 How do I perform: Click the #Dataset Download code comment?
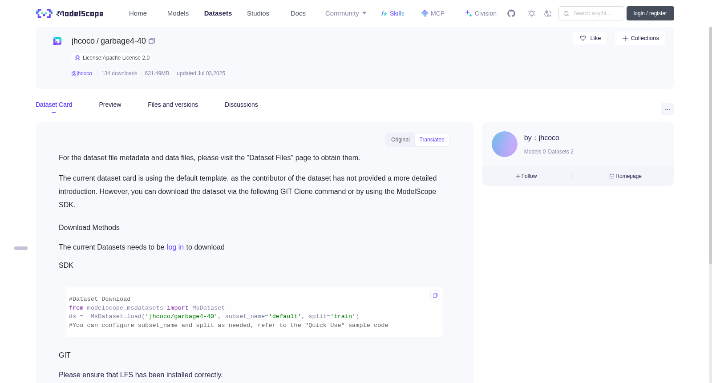tap(100, 299)
